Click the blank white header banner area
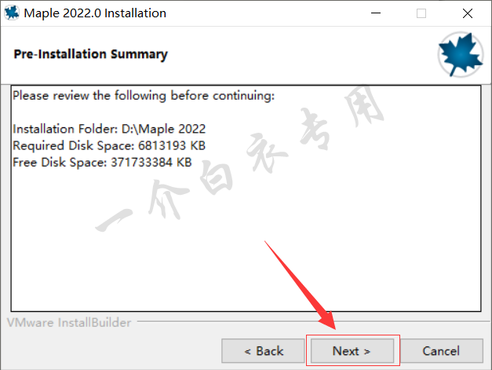 pos(298,55)
